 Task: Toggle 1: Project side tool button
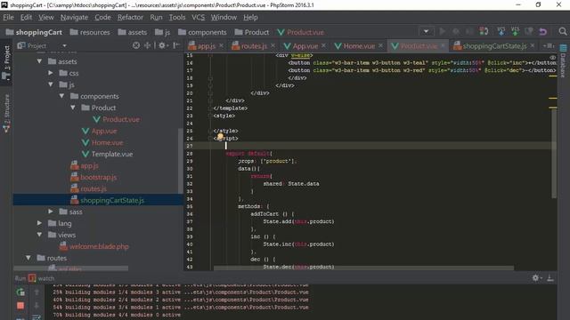6,62
